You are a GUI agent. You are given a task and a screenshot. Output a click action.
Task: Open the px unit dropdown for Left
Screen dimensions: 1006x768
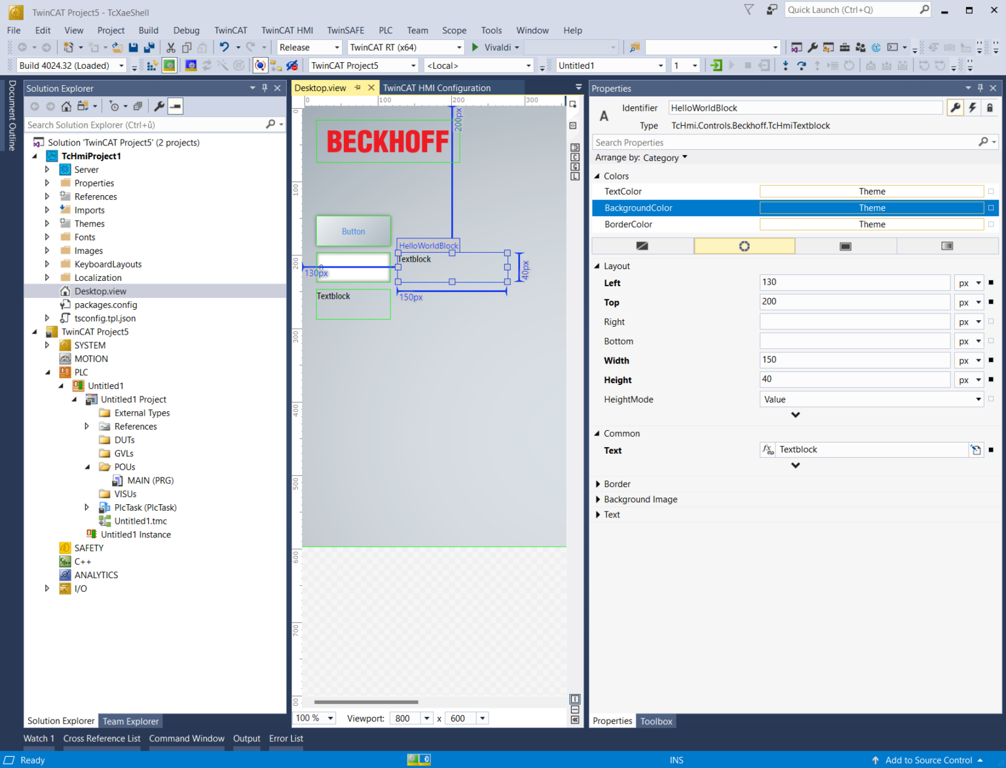tap(977, 282)
